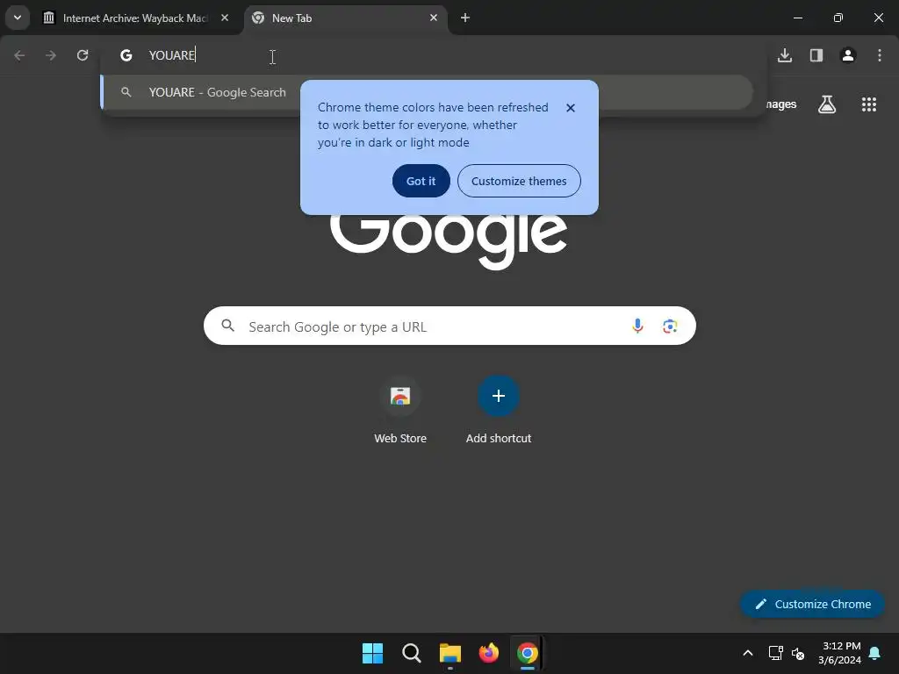Search by image with Google Lens icon
899x674 pixels.
click(x=670, y=326)
